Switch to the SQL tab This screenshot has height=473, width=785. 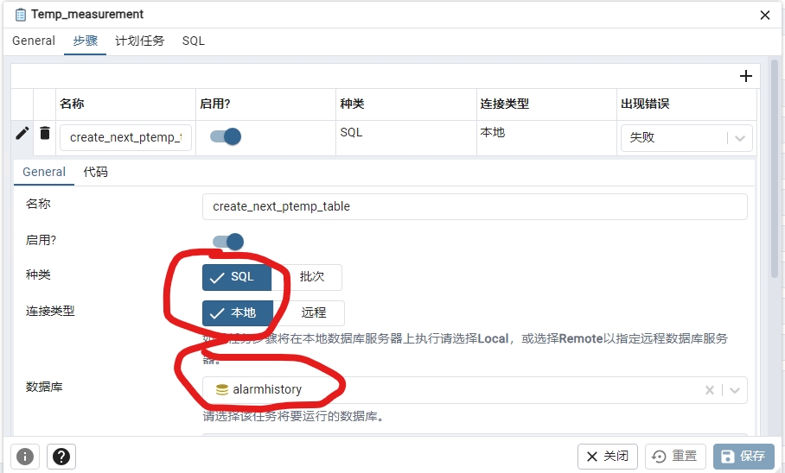coord(193,41)
